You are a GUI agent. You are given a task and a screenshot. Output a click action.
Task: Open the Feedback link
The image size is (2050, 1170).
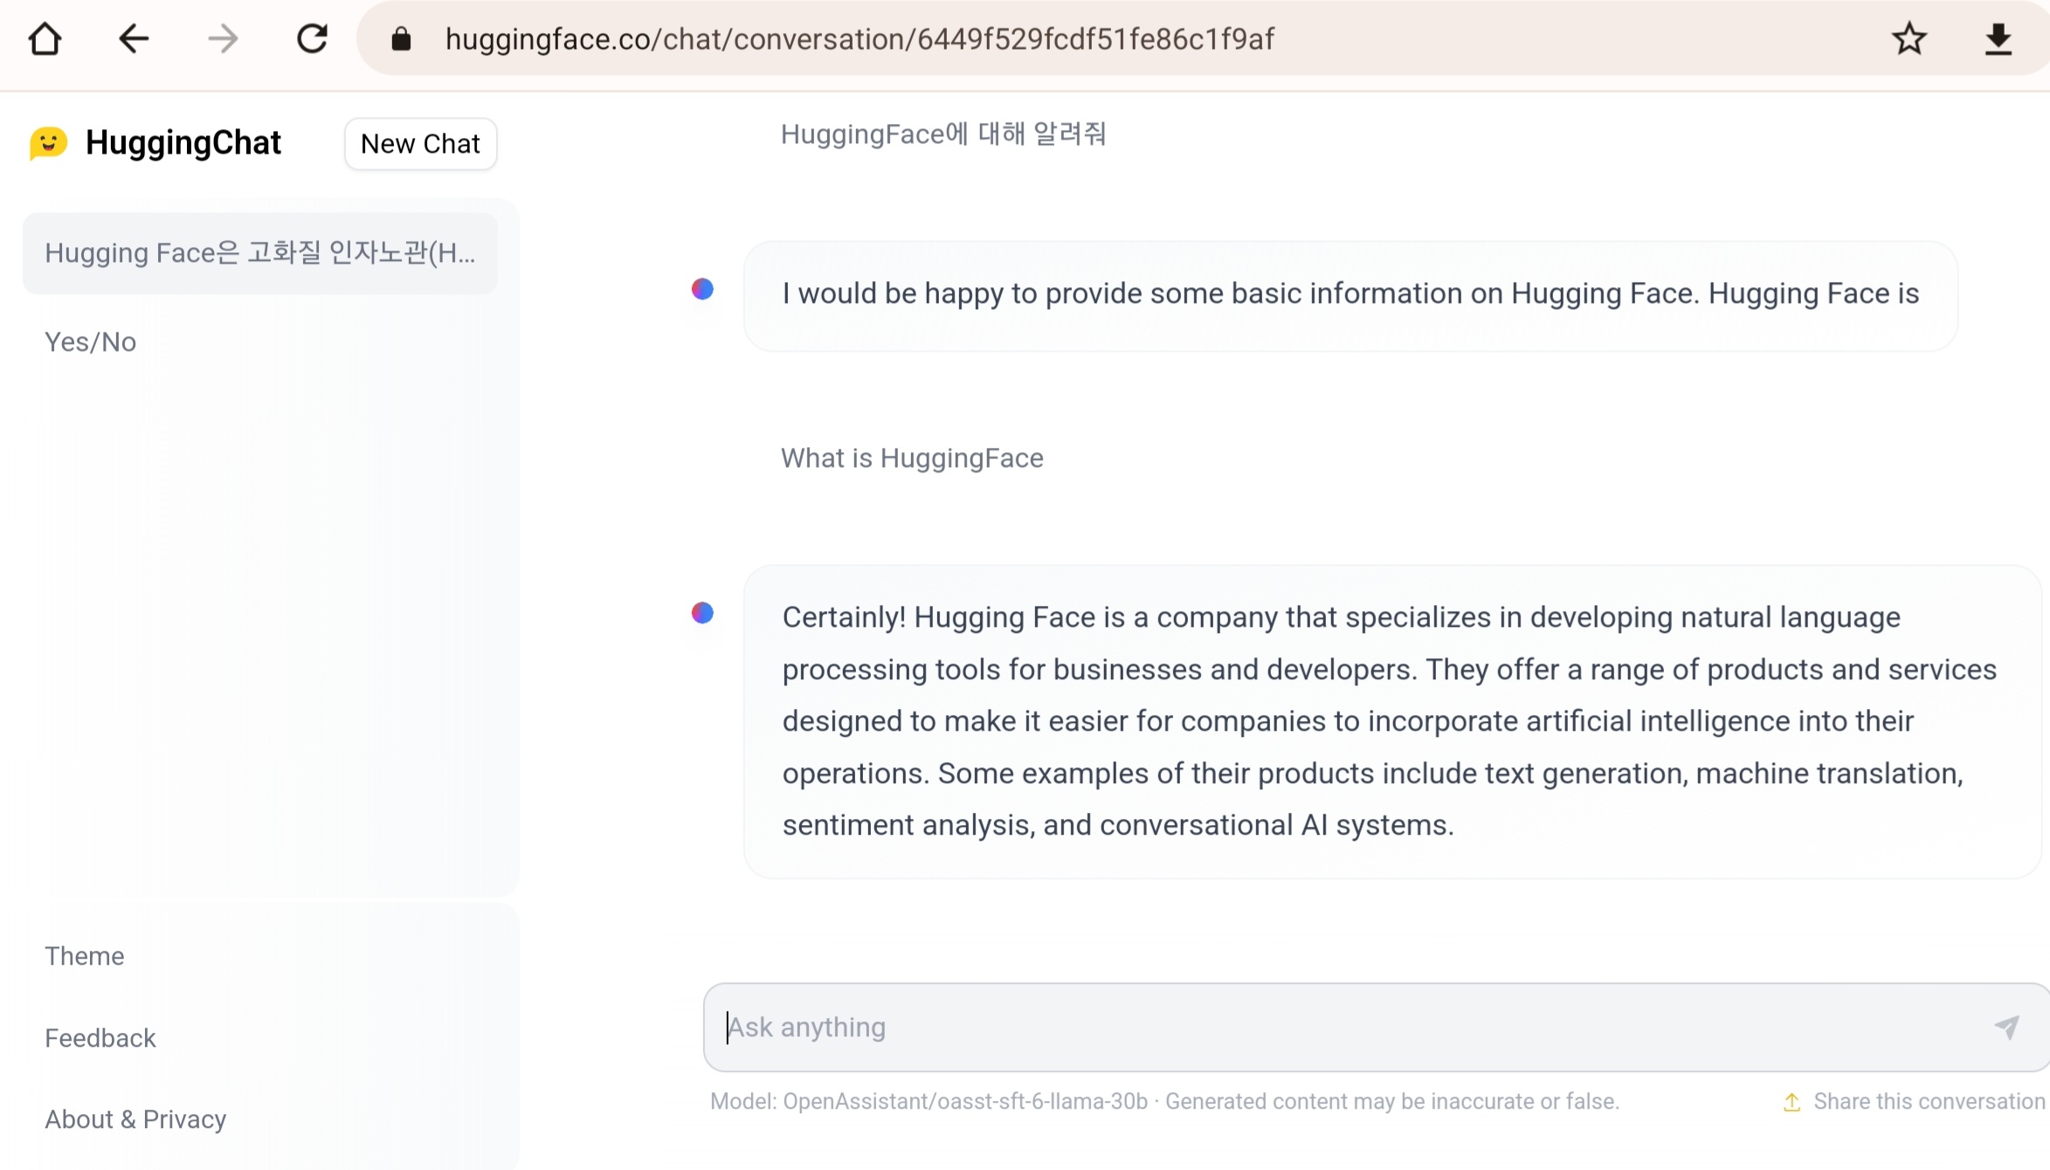[100, 1038]
